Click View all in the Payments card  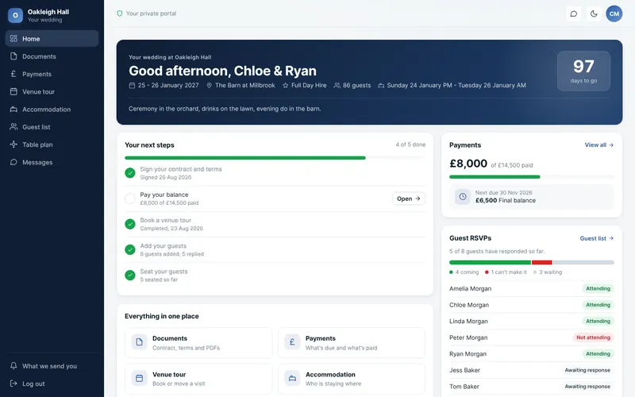[599, 145]
